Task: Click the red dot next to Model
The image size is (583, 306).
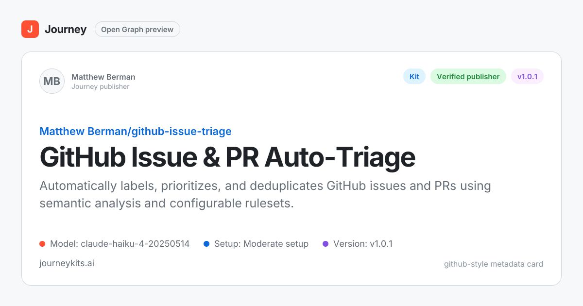Action: coord(42,244)
